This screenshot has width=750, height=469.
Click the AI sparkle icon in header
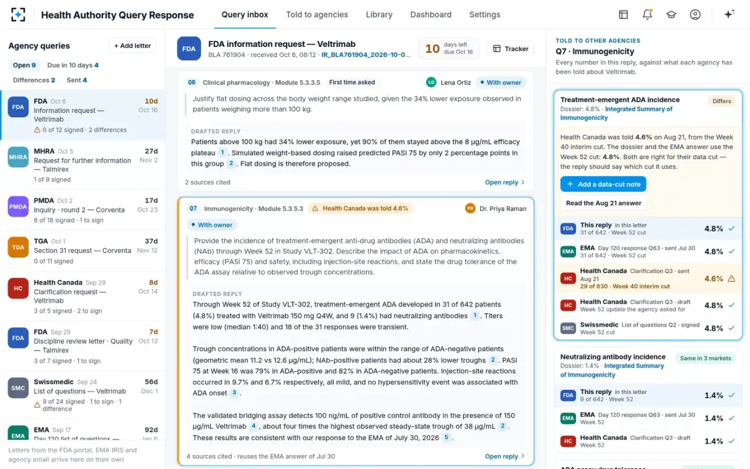click(729, 15)
